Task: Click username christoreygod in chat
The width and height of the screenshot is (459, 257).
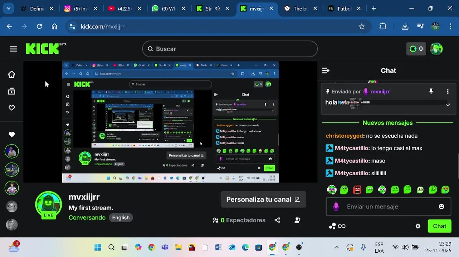Action: click(x=345, y=136)
